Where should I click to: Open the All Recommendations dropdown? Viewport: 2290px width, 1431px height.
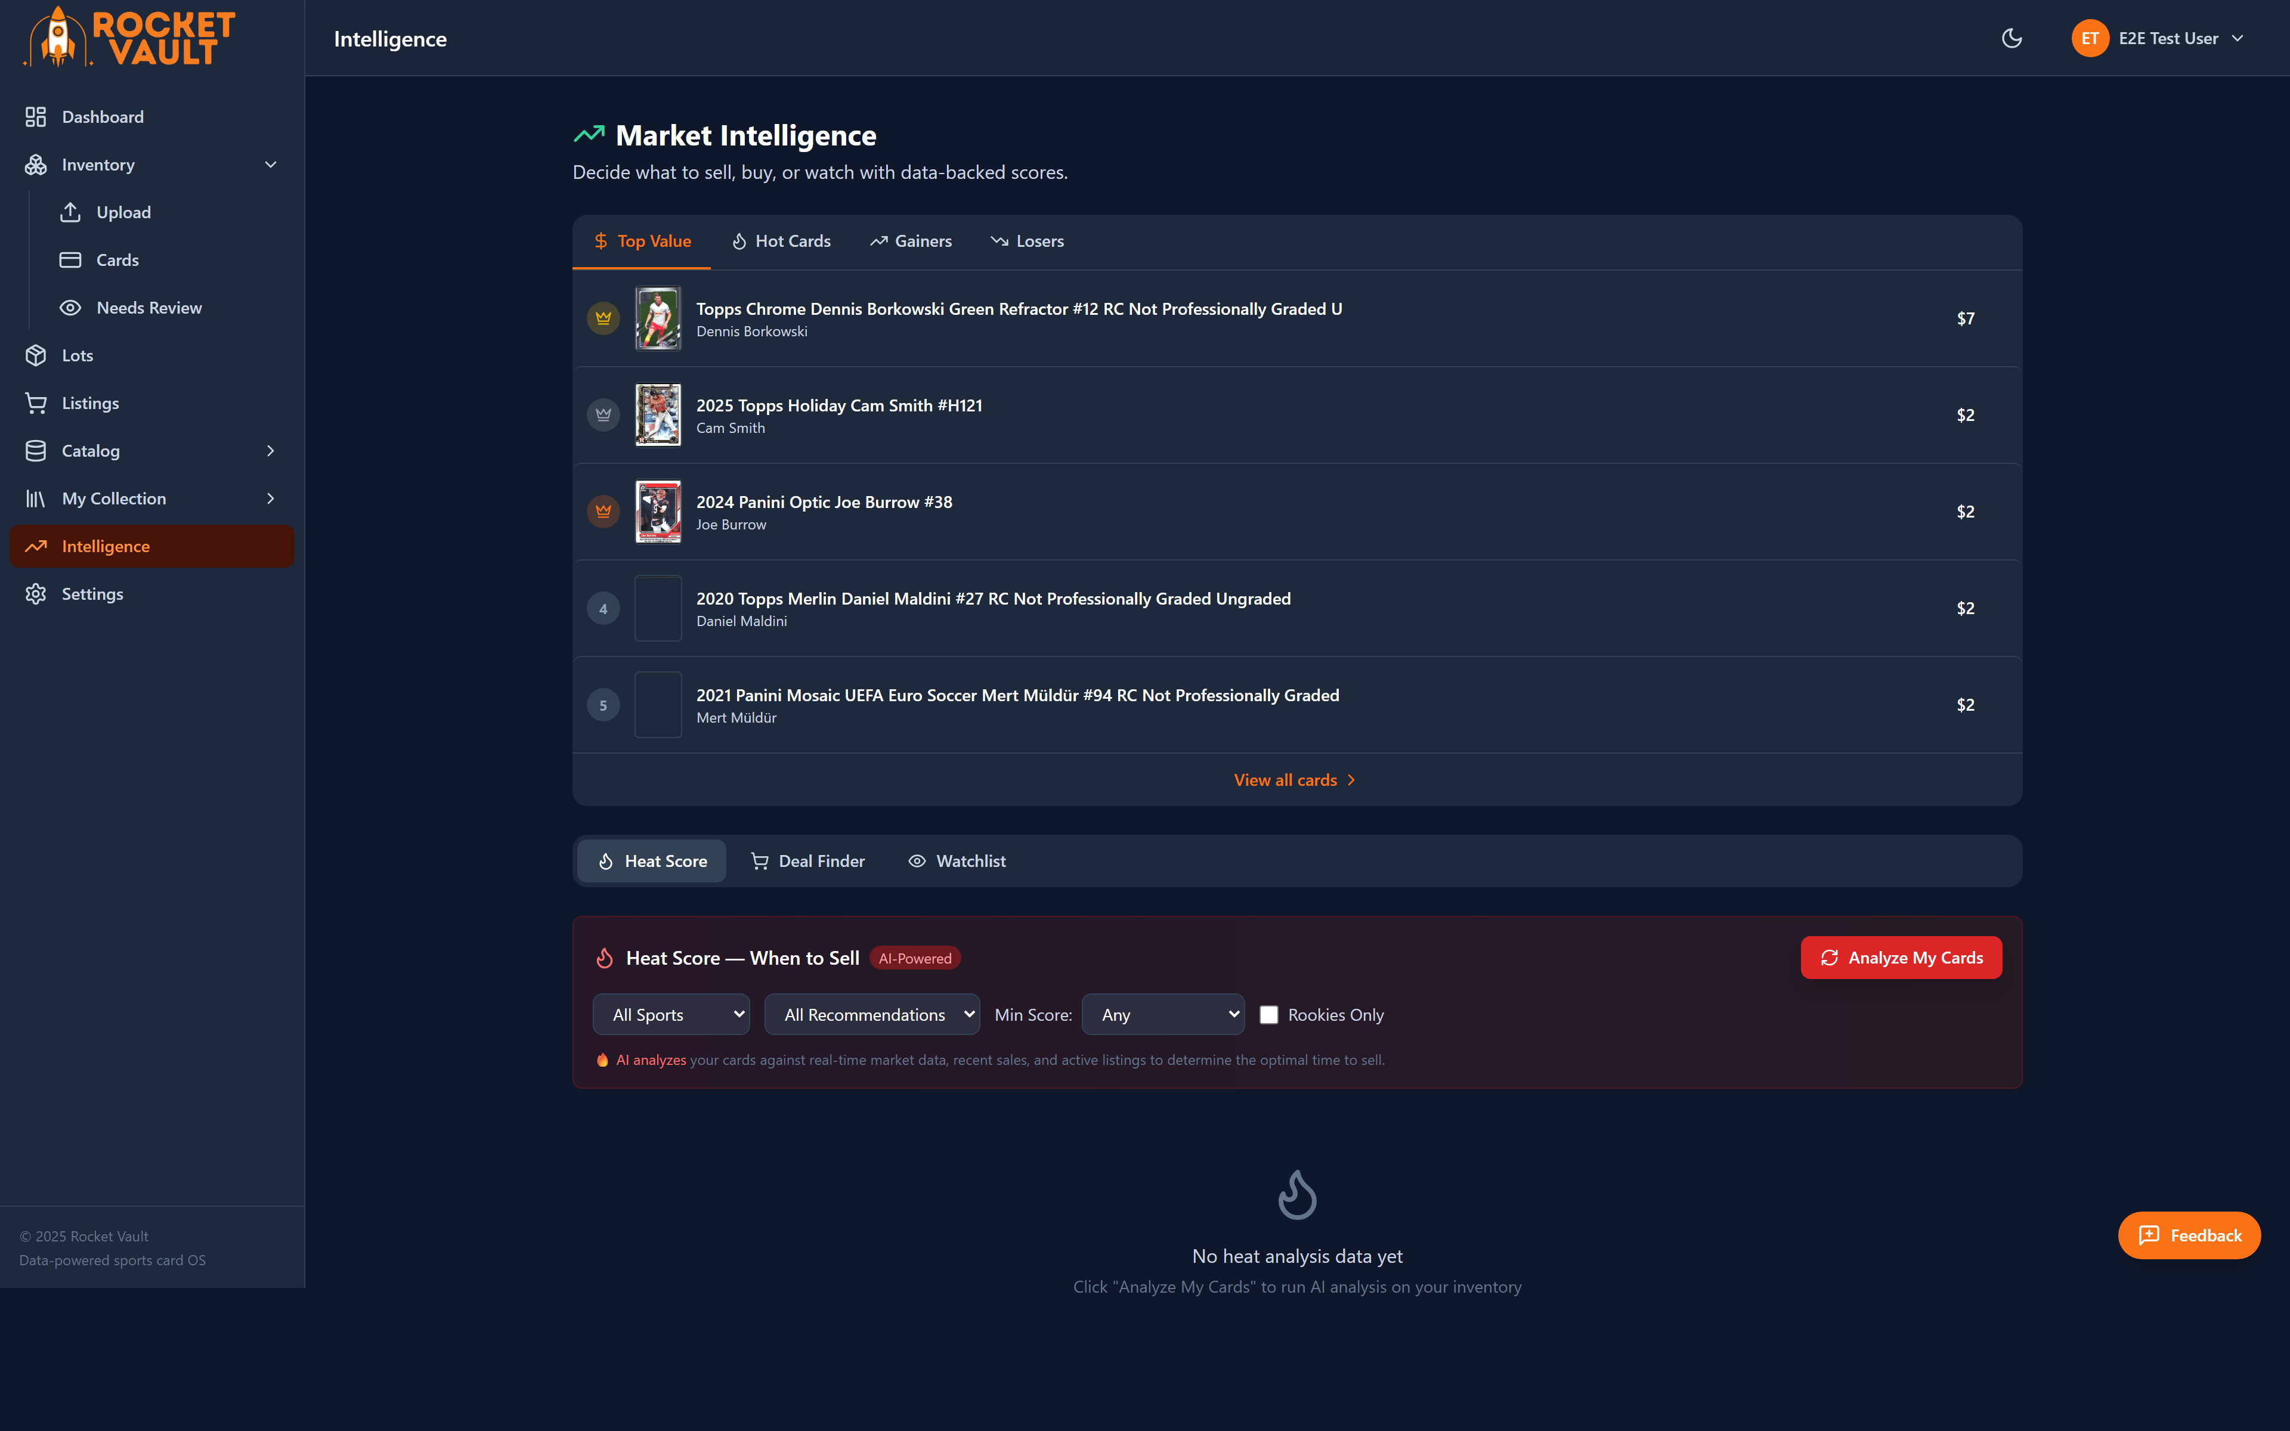(871, 1015)
